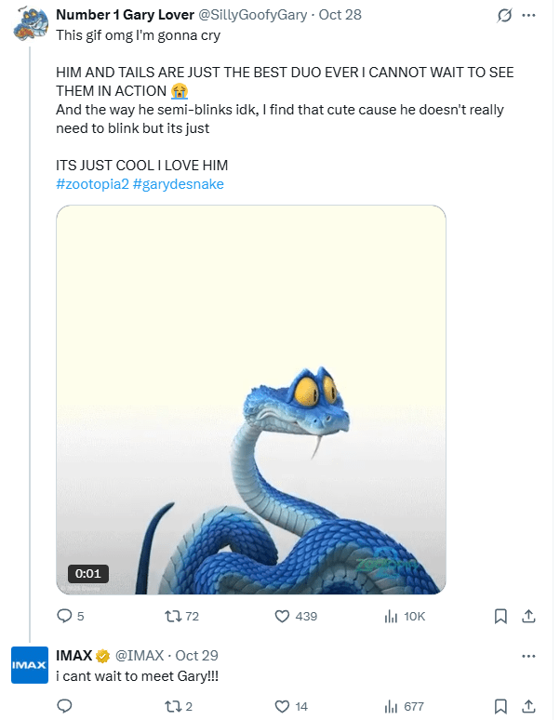Open the #garydesnake hashtag
The height and width of the screenshot is (720, 560).
(x=179, y=184)
